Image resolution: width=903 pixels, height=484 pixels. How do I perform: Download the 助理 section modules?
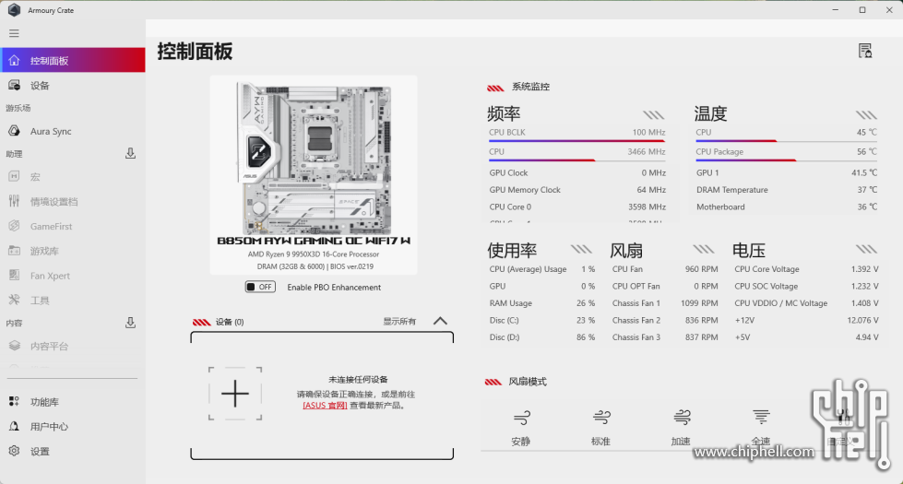tap(130, 153)
